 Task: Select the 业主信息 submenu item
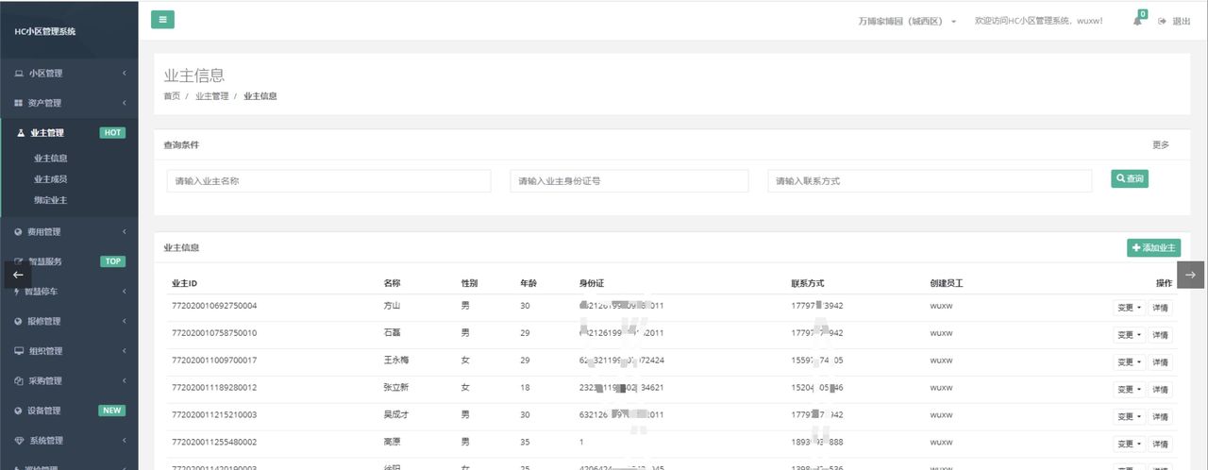pos(51,159)
